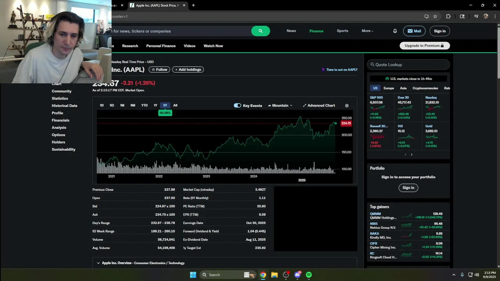Go to next markets page arrow
Image resolution: width=500 pixels, height=281 pixels.
(411, 155)
